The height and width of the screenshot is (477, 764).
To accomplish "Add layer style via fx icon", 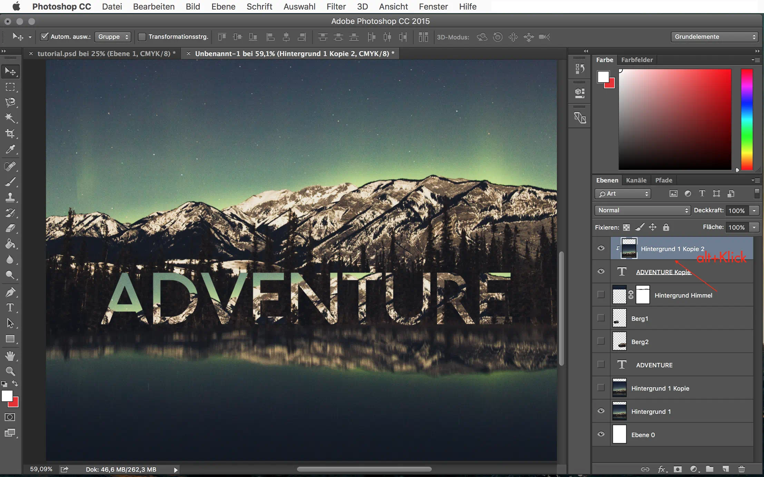I will pos(661,469).
